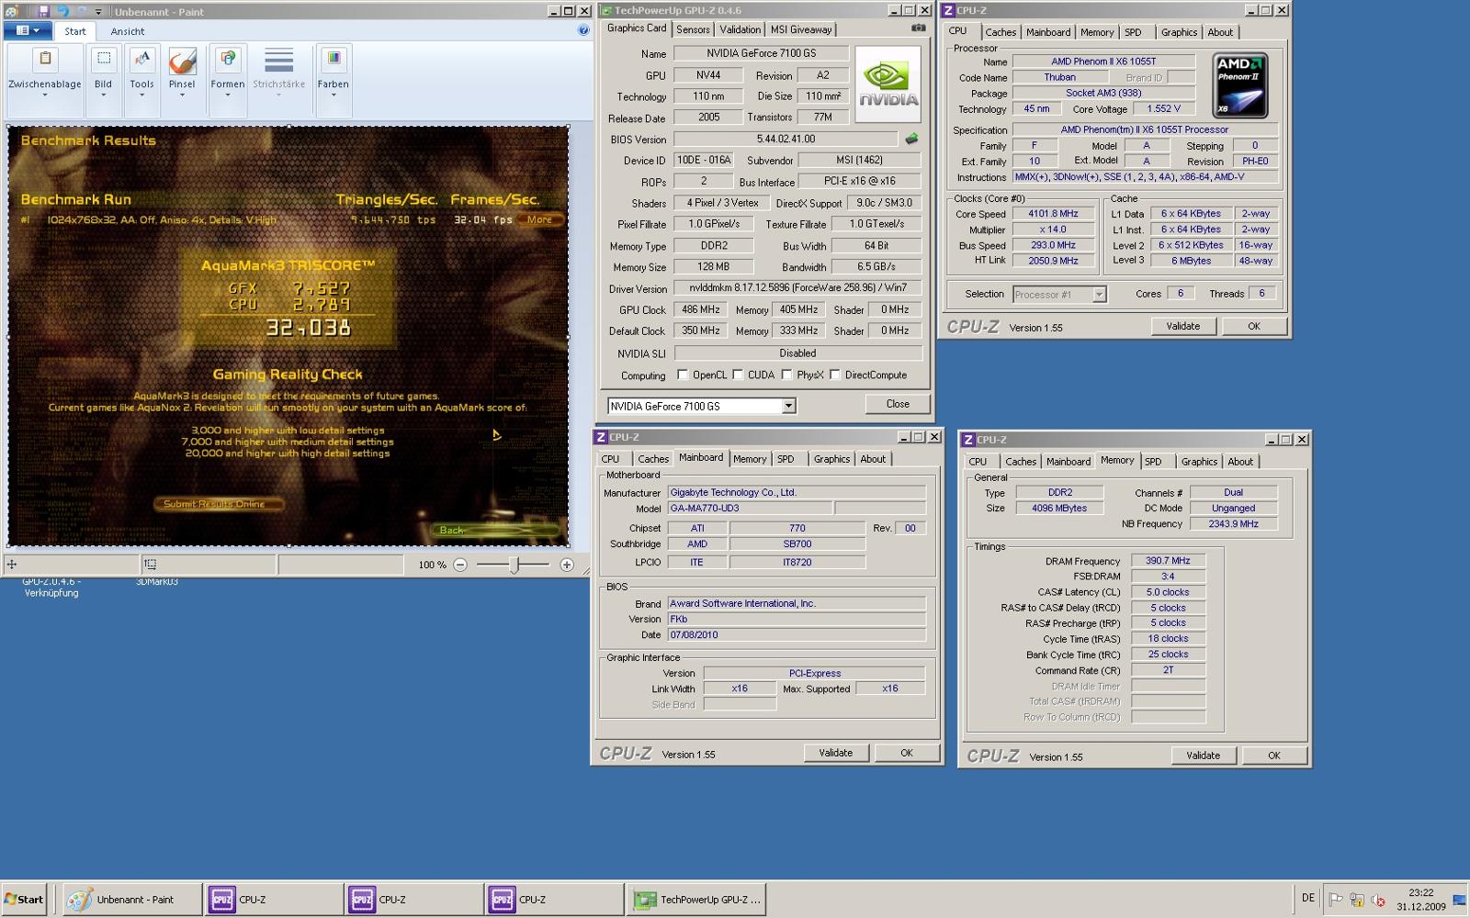
Task: Click the Save icon in Paint's quick access toolbar
Action: 43,11
